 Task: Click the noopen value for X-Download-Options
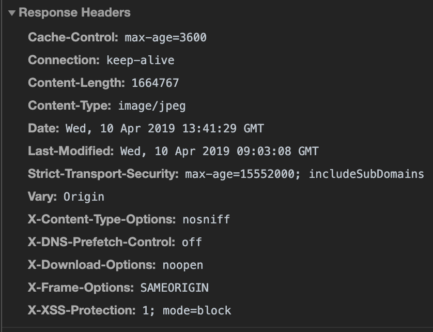tap(183, 265)
